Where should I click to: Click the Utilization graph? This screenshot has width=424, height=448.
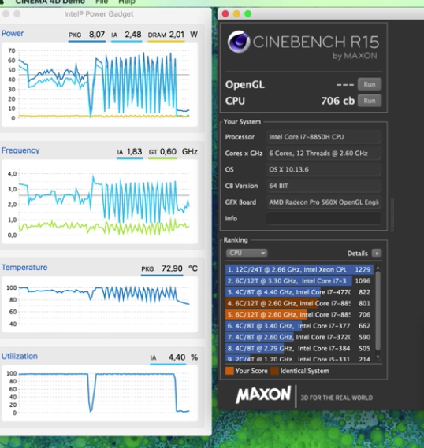coord(99,394)
